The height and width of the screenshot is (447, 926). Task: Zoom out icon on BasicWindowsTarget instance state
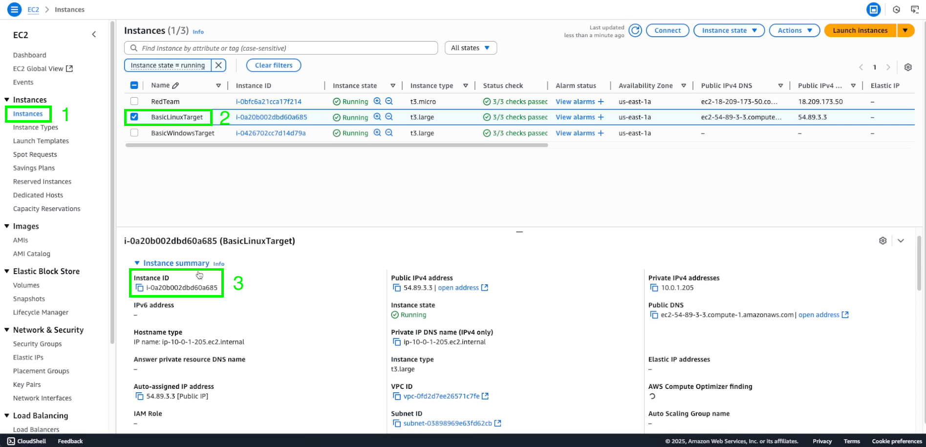[x=389, y=132]
